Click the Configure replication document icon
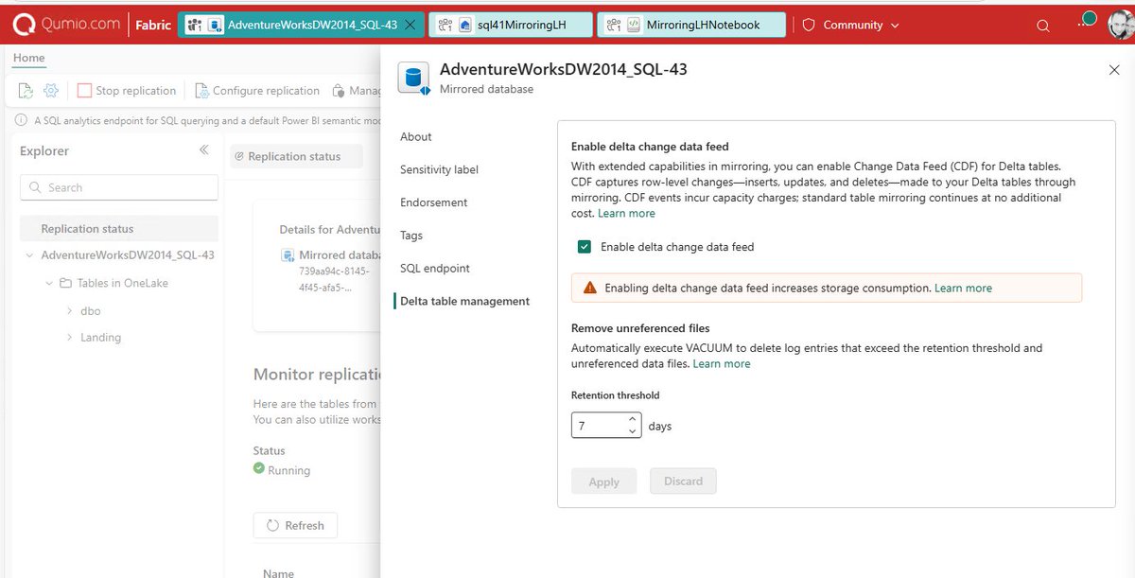Image resolution: width=1135 pixels, height=578 pixels. [201, 91]
